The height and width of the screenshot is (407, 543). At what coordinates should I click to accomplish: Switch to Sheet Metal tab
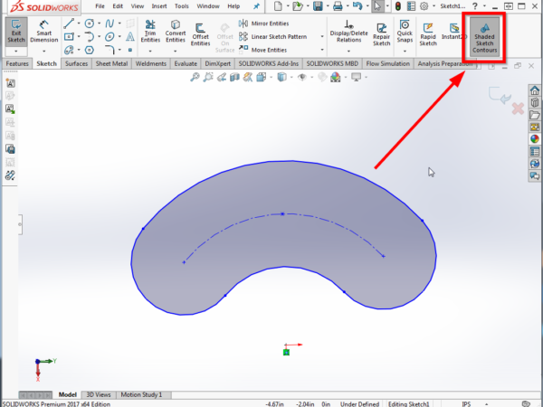point(111,63)
